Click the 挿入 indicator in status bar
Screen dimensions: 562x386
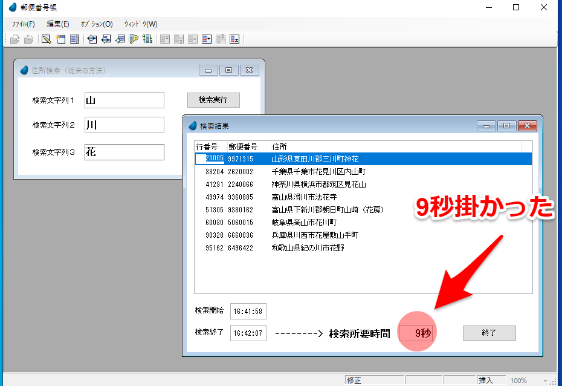click(486, 381)
